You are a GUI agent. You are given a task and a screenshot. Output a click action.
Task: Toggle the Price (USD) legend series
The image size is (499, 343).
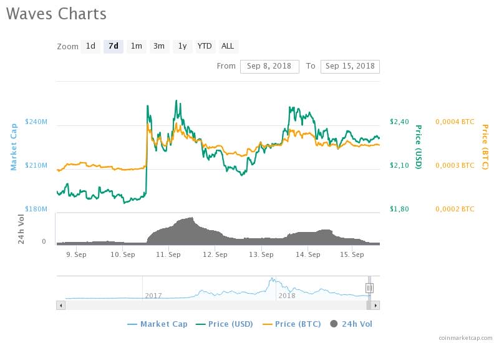225,324
